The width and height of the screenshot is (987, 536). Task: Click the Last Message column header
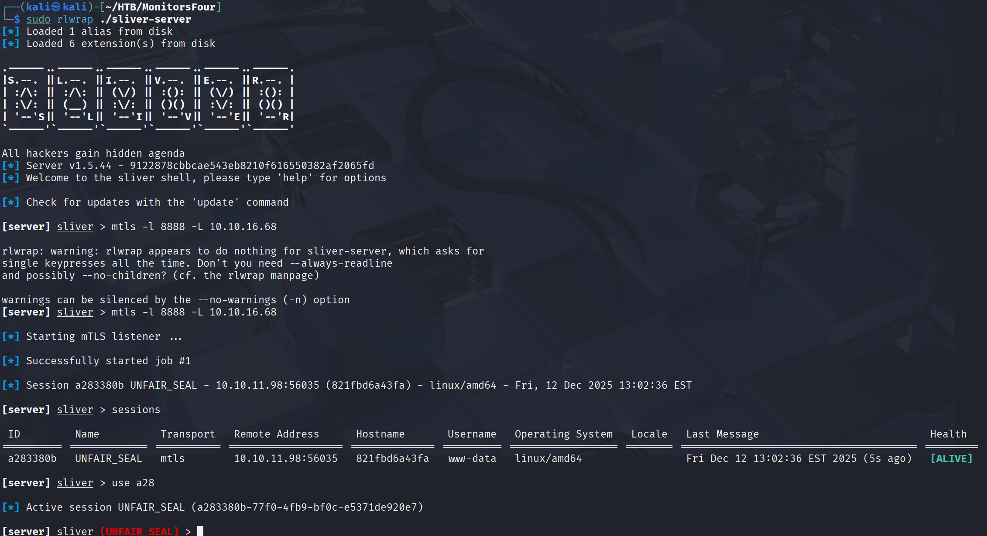(722, 434)
